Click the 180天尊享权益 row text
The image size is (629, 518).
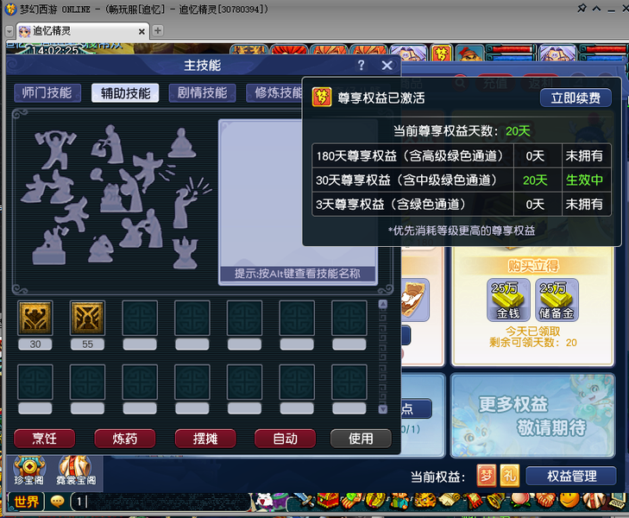pyautogui.click(x=409, y=155)
